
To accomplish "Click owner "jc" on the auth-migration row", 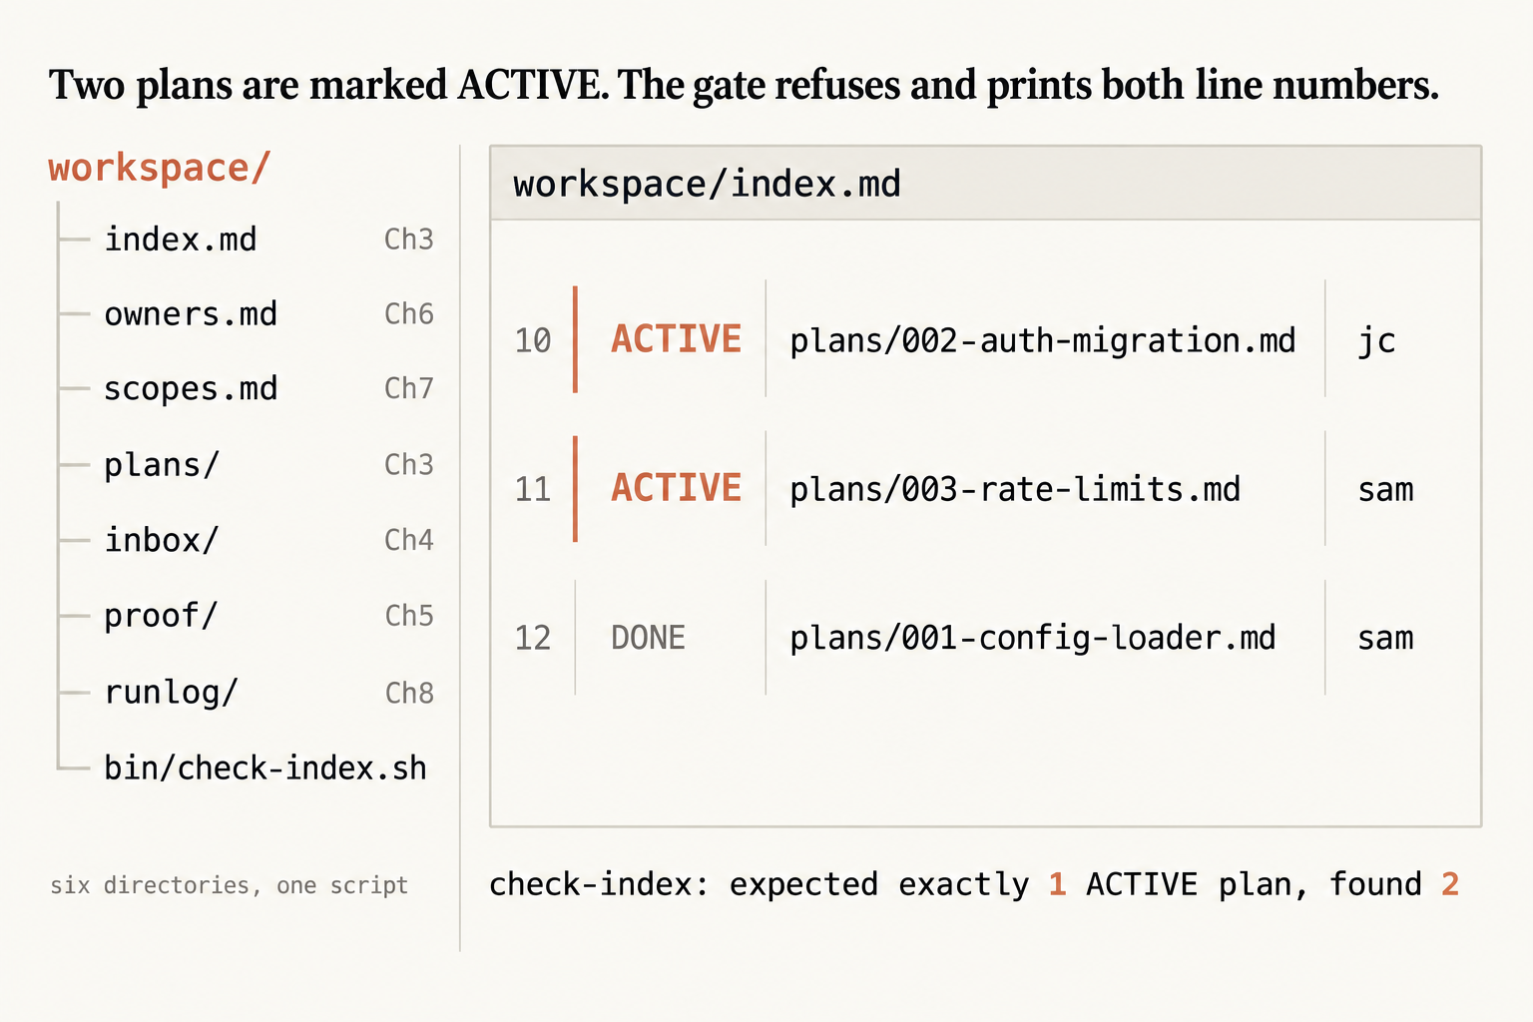I will 1376,341.
